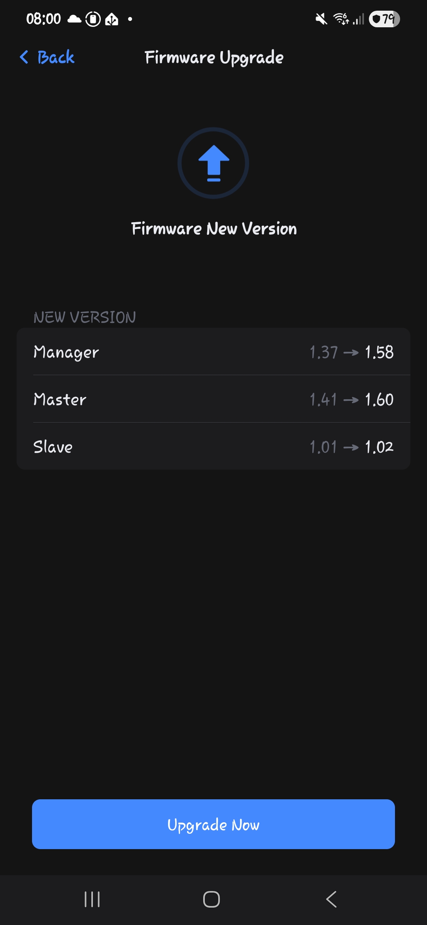This screenshot has height=925, width=427.
Task: Select the Slave firmware row
Action: point(213,447)
